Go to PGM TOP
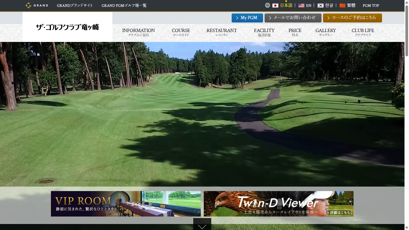This screenshot has height=230, width=409. tap(371, 5)
